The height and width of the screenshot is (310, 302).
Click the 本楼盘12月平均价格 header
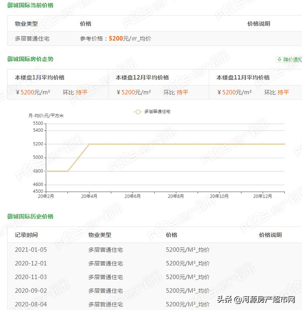(142, 77)
